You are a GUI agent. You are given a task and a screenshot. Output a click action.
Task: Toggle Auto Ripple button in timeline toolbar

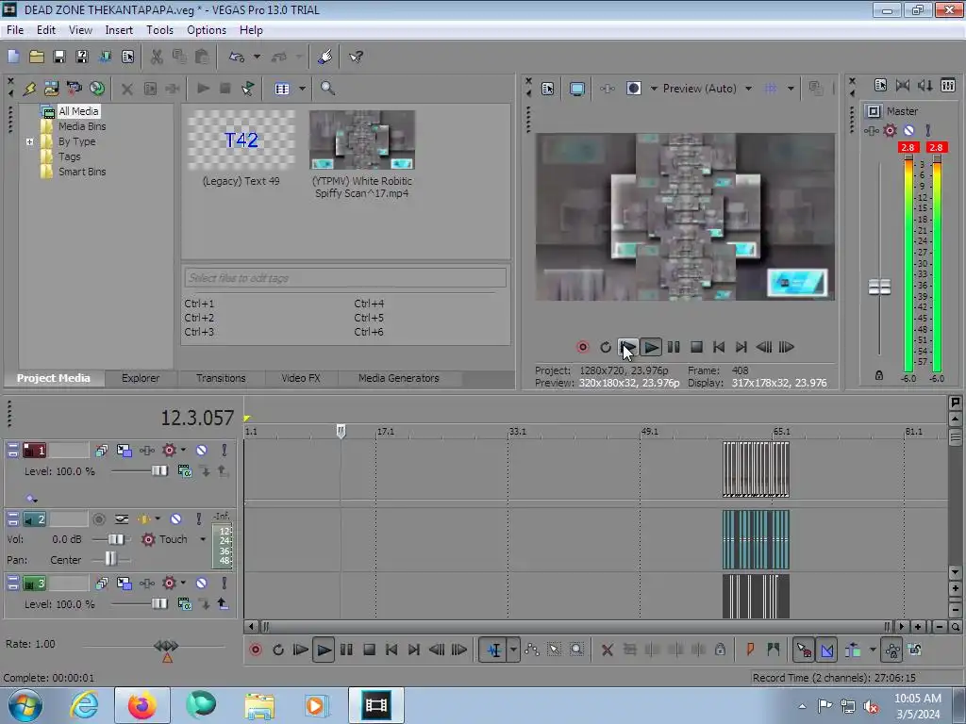pyautogui.click(x=853, y=650)
